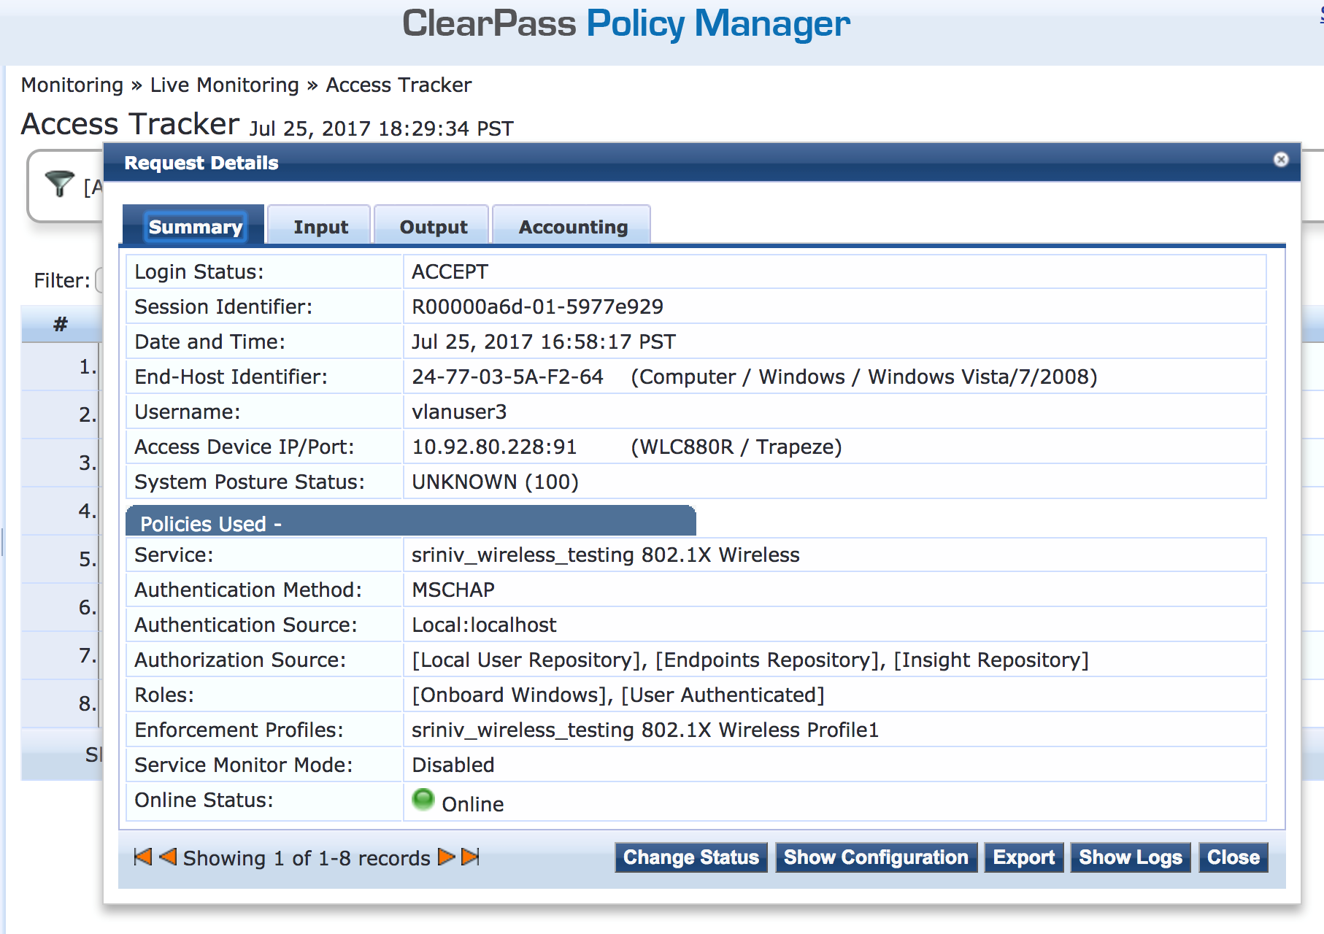Select the Summary tab
Screen dimensions: 1324x934
(x=195, y=227)
